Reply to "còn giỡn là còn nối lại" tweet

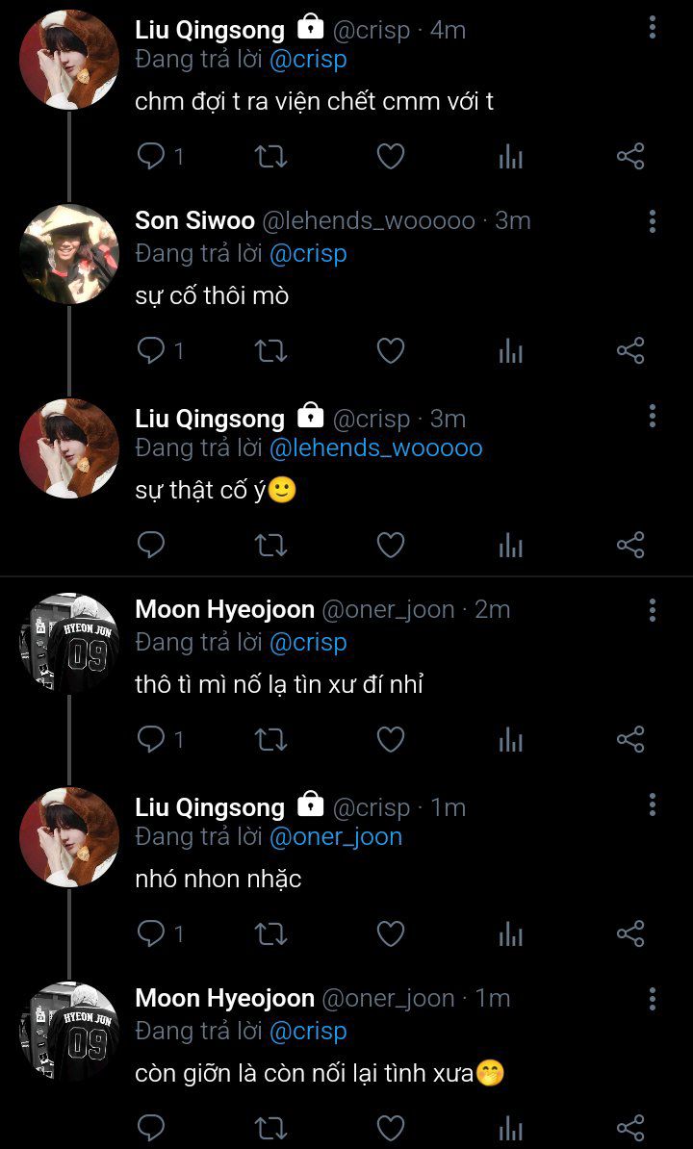[151, 1127]
